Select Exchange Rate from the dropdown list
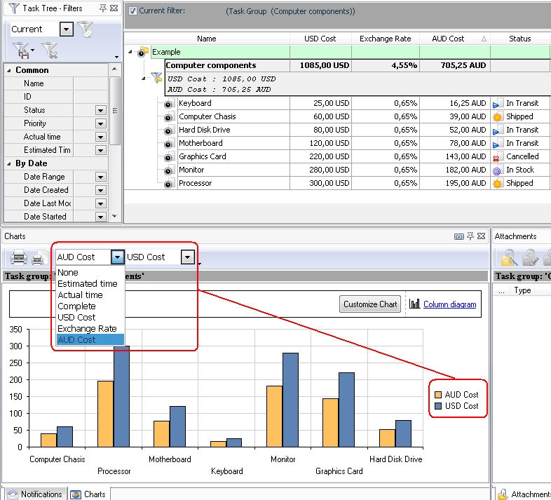Screen dimensions: 551x500 point(87,328)
